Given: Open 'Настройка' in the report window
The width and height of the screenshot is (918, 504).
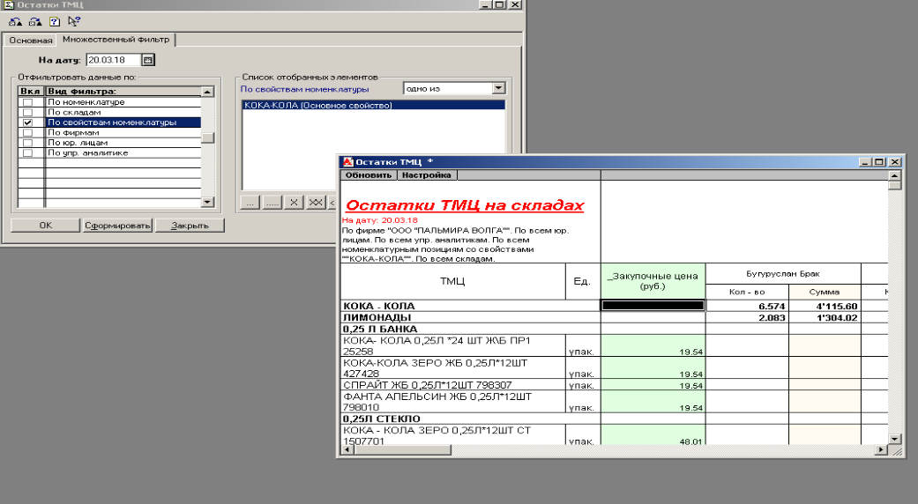Looking at the screenshot, I should 426,174.
